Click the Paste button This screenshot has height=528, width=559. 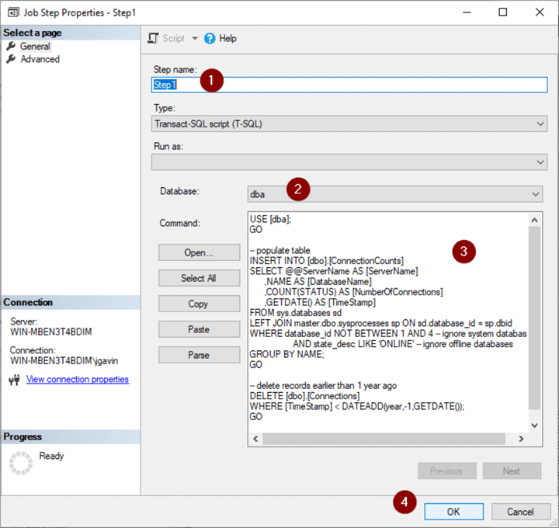tap(199, 329)
